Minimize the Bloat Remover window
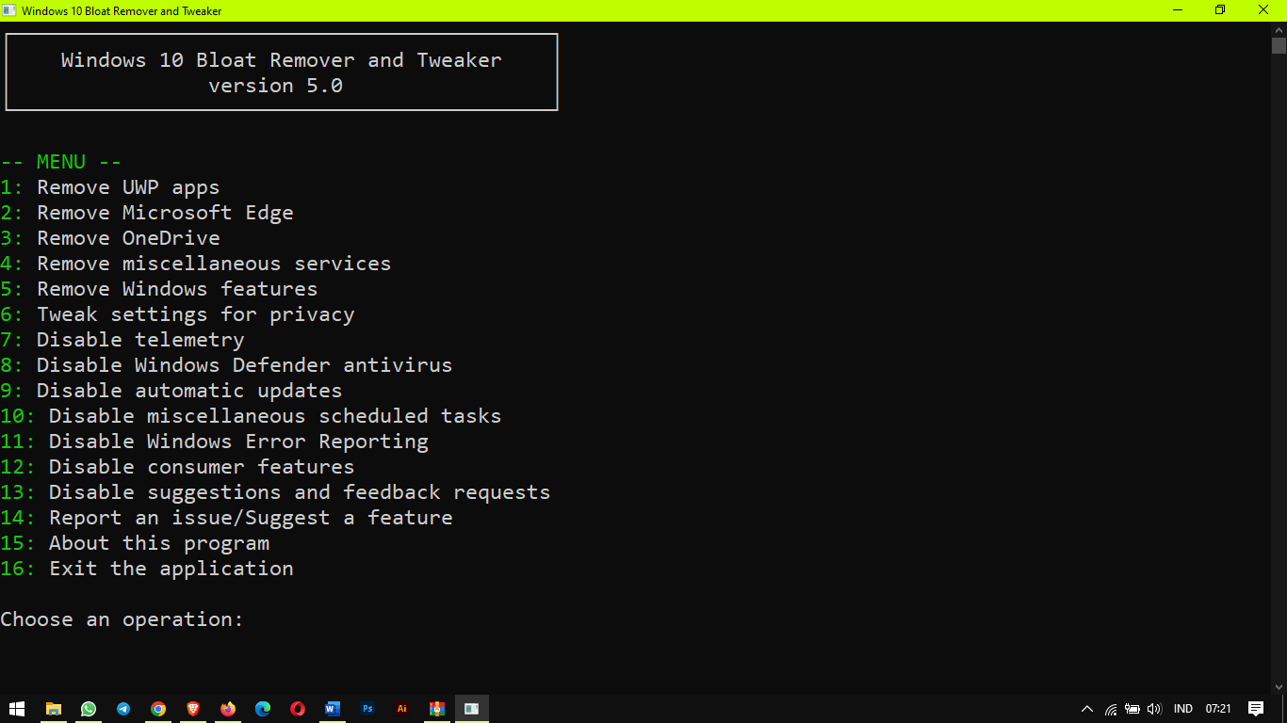This screenshot has height=723, width=1287. [1178, 10]
